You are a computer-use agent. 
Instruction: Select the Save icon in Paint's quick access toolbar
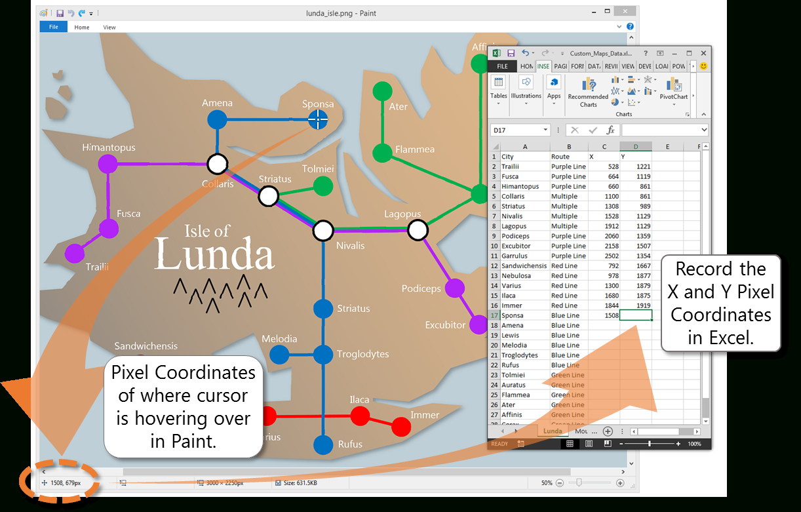click(x=60, y=13)
